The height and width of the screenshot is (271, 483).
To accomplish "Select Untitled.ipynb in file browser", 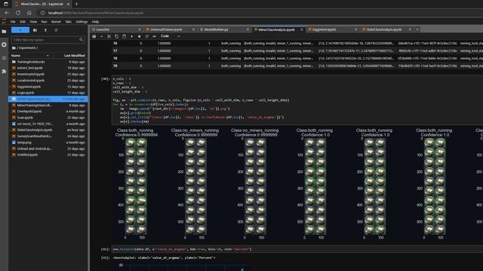I will [x=48, y=154].
